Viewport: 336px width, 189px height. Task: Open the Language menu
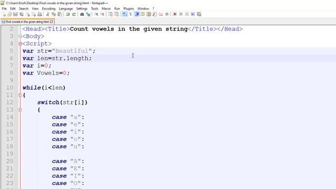tap(66, 8)
